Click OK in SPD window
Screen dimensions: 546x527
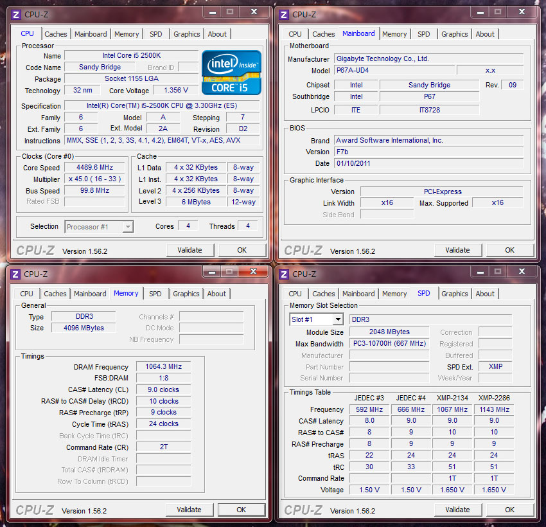tap(509, 510)
